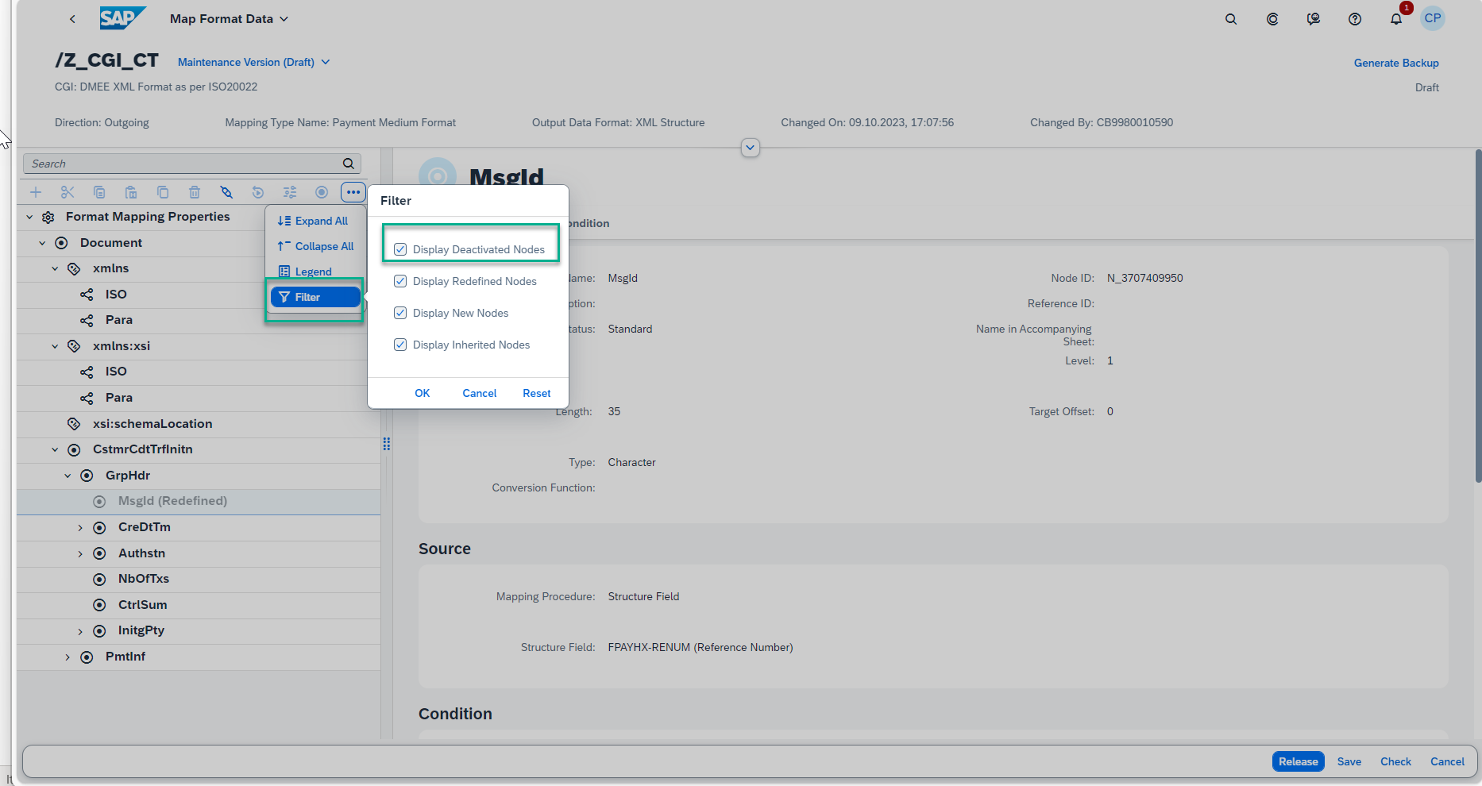Screen dimensions: 1482x786
Task: Click the paste clipboard icon in tree toolbar
Action: [131, 192]
